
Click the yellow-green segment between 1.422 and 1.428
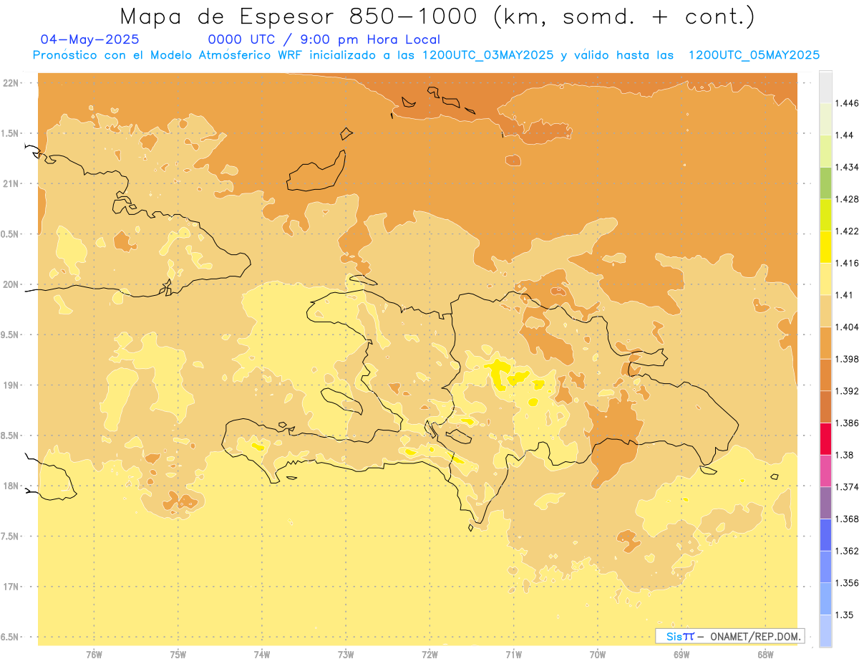(825, 215)
